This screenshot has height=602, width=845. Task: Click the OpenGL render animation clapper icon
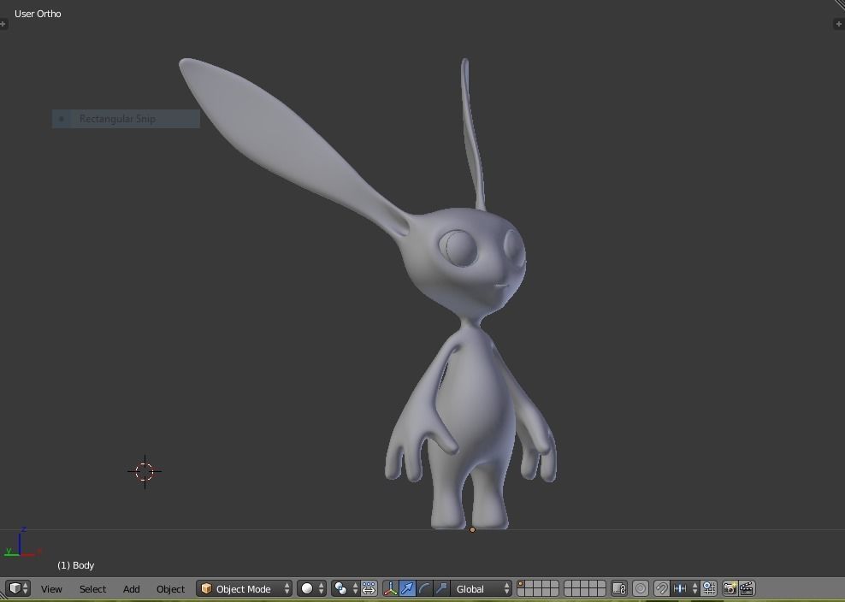[x=747, y=588]
